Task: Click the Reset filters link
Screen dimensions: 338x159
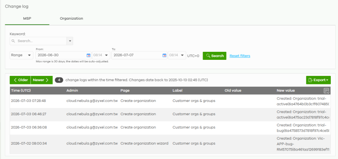Action: (240, 56)
